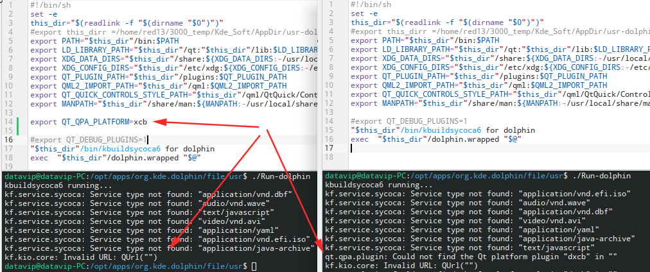Click '#!/bin/sh' shebang in right editor

(x=371, y=5)
